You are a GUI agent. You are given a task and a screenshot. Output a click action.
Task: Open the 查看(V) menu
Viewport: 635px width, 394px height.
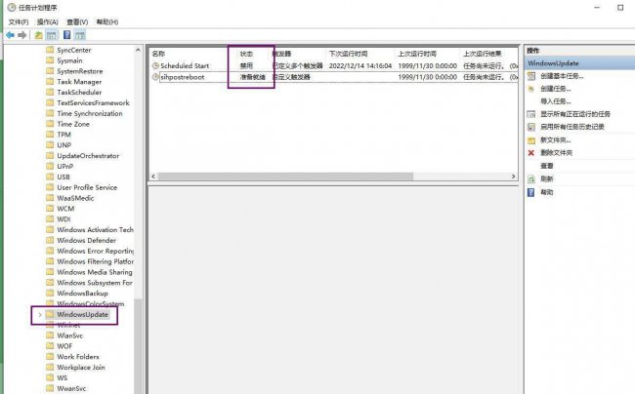[x=77, y=21]
